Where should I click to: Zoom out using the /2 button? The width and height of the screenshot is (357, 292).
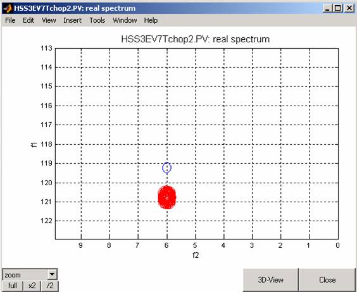tap(50, 286)
